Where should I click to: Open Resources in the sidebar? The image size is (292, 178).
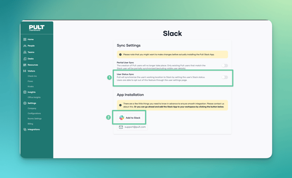tap(33, 65)
